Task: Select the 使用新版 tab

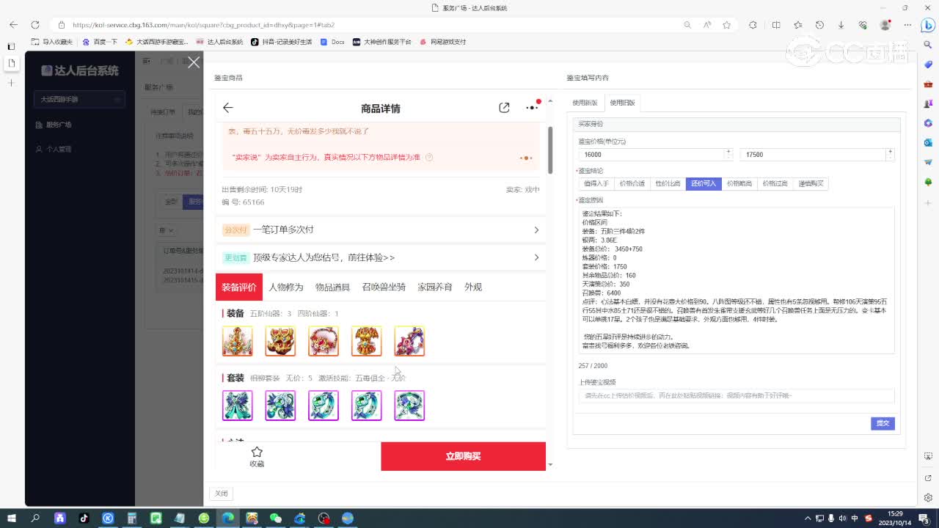Action: tap(585, 103)
